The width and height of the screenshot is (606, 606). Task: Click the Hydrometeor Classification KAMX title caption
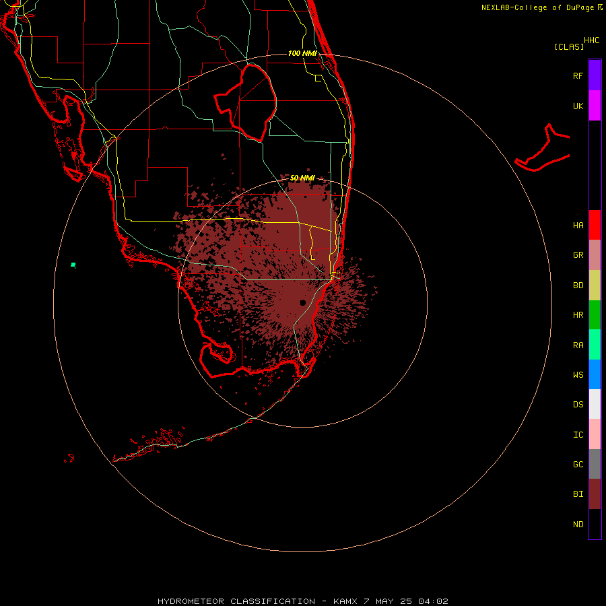[302, 601]
